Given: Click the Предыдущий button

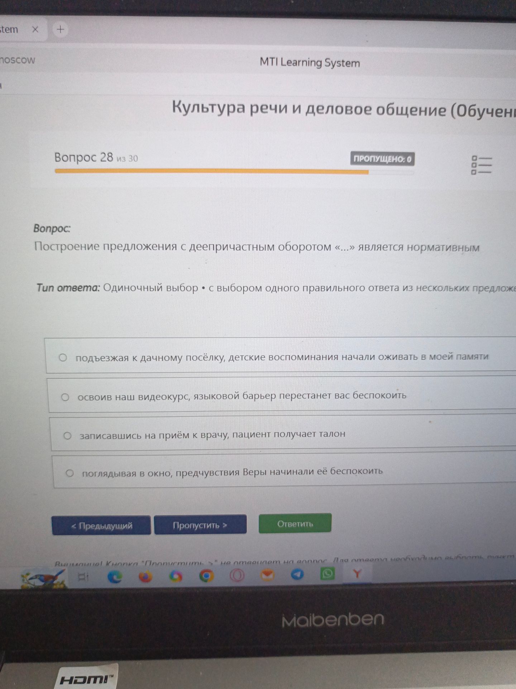Looking at the screenshot, I should [101, 525].
